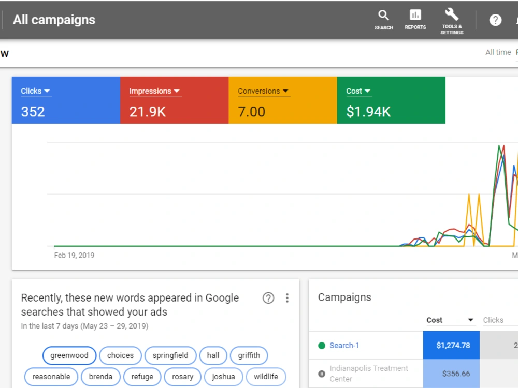Viewport: 518px width, 388px height.
Task: Select the brenda word chip
Action: [100, 377]
